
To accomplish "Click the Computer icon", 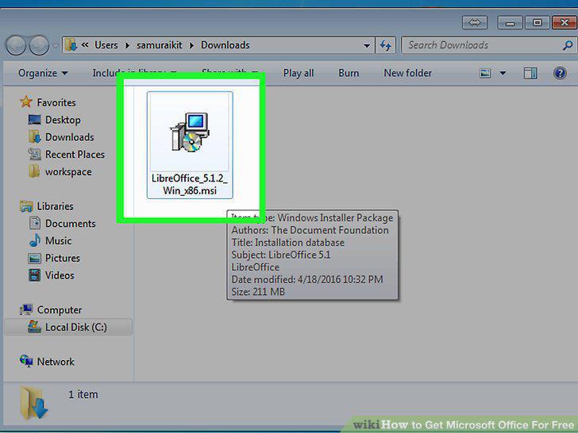I will pyautogui.click(x=26, y=309).
